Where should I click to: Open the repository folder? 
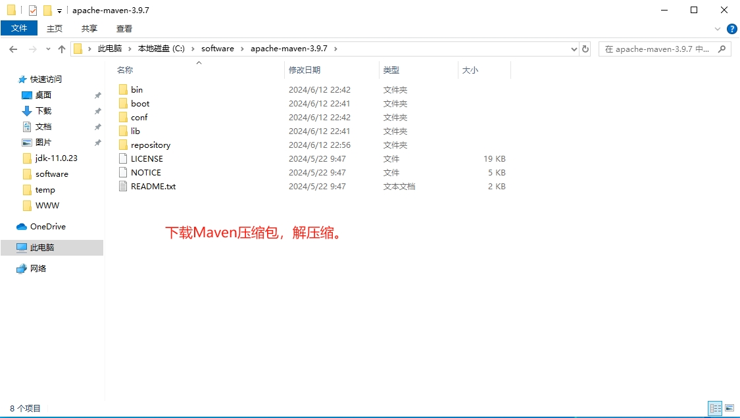click(150, 145)
